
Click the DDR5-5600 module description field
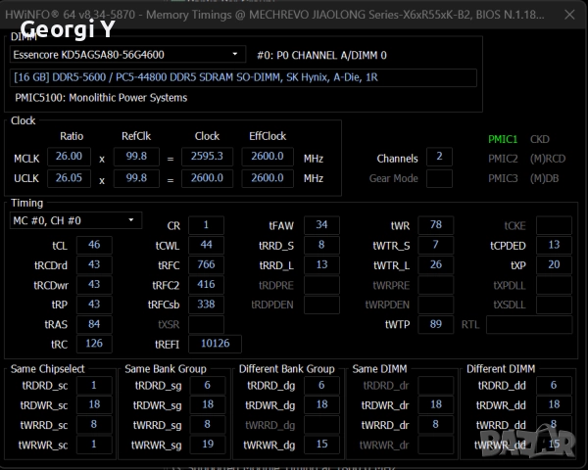(x=244, y=77)
